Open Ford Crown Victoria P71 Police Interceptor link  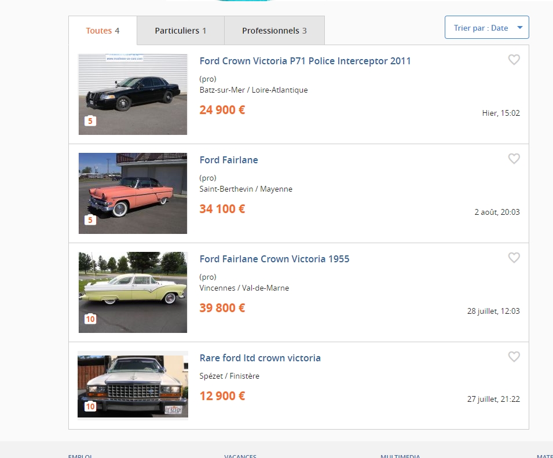305,61
